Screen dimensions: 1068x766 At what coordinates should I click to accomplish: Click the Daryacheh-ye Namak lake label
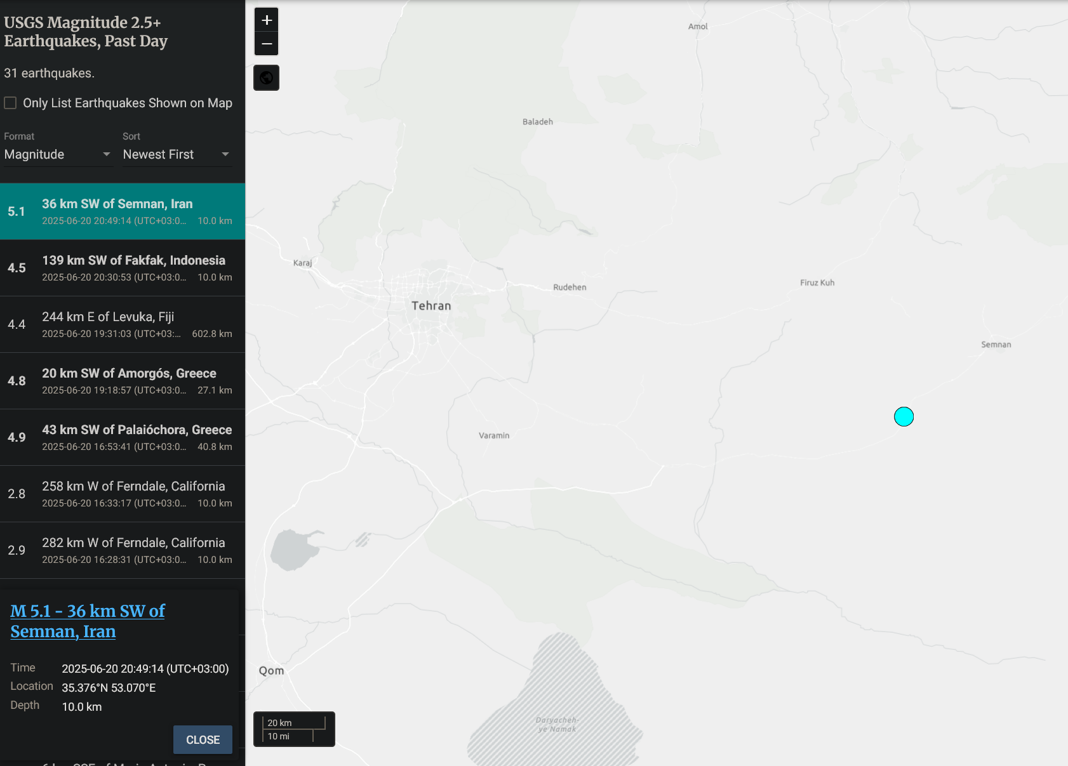(557, 724)
